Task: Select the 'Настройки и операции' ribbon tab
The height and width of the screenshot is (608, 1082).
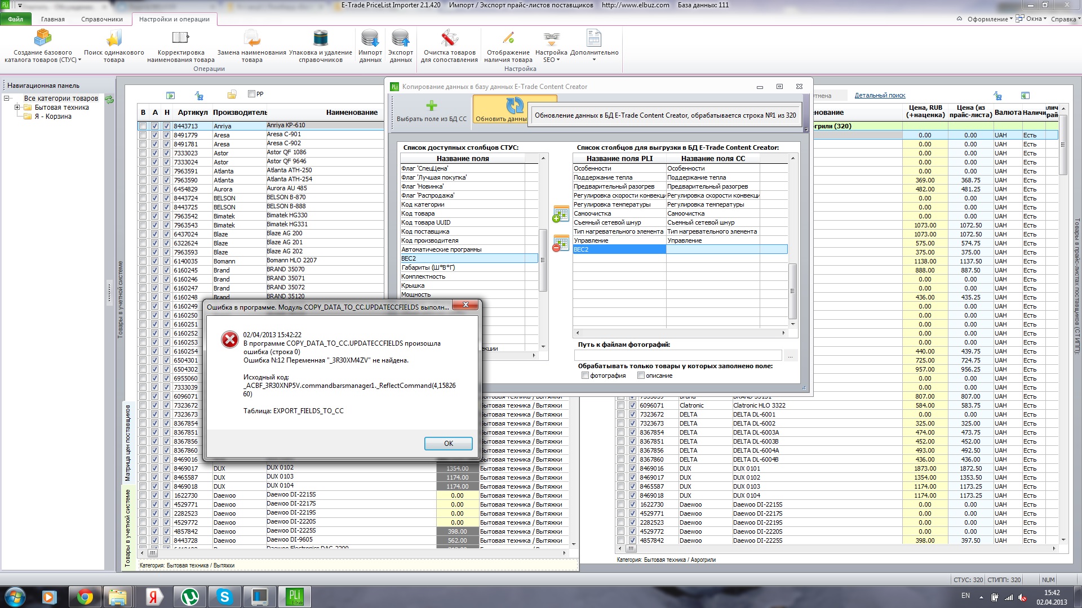Action: tap(174, 19)
